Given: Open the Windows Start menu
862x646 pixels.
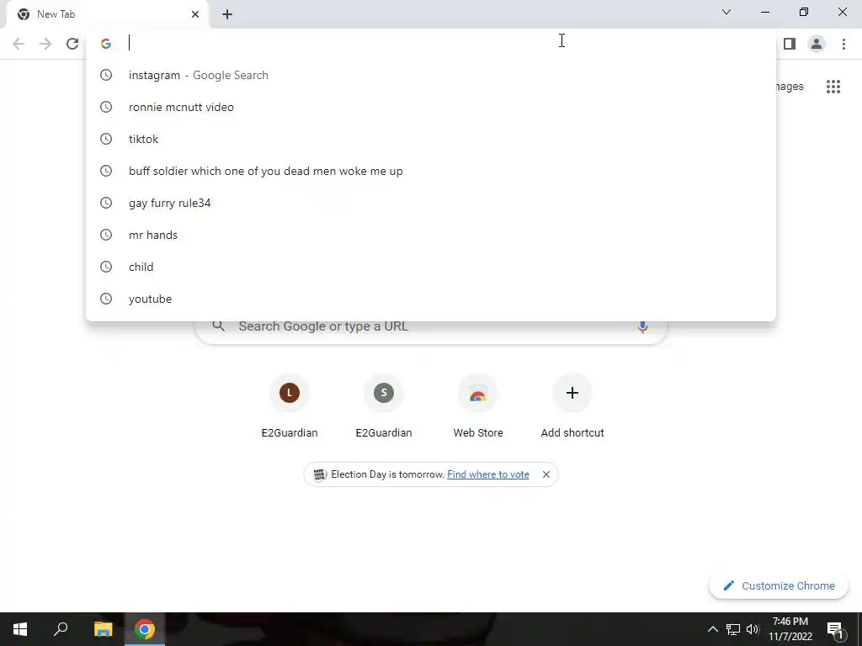Looking at the screenshot, I should 20,629.
